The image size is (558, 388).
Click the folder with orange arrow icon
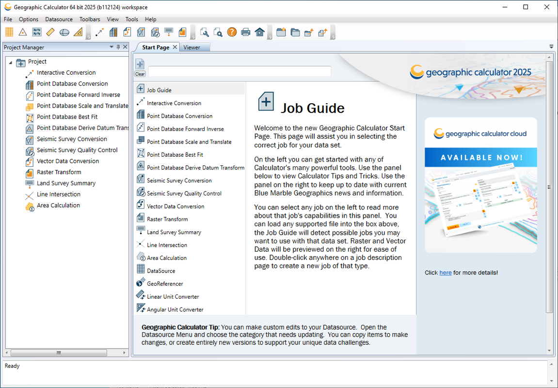pyautogui.click(x=308, y=32)
